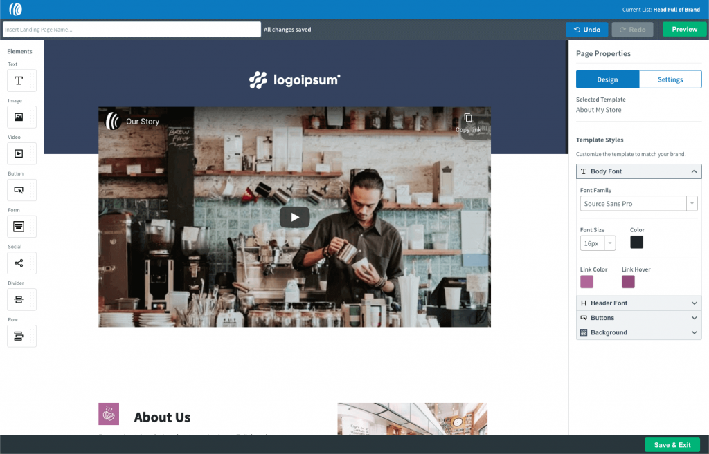Image resolution: width=709 pixels, height=454 pixels.
Task: Select the Text element icon
Action: point(19,81)
